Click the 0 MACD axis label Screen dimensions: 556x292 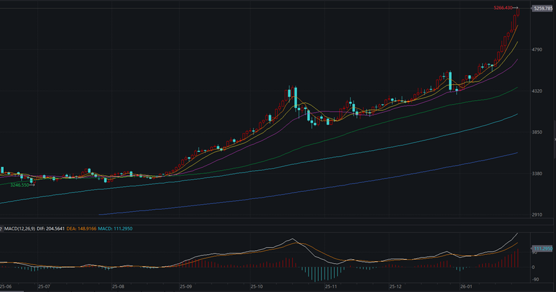pyautogui.click(x=534, y=268)
